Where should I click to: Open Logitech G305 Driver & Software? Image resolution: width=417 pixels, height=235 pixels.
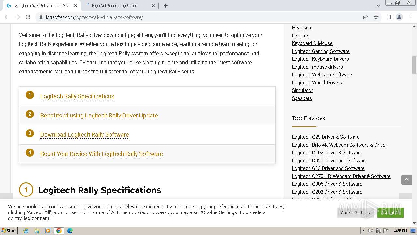pyautogui.click(x=327, y=184)
